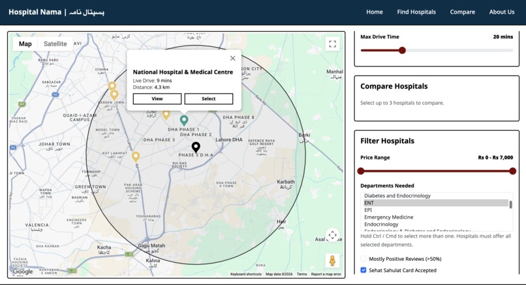The height and width of the screenshot is (285, 526).
Task: Click the Google logo on map
Action: [x=23, y=271]
